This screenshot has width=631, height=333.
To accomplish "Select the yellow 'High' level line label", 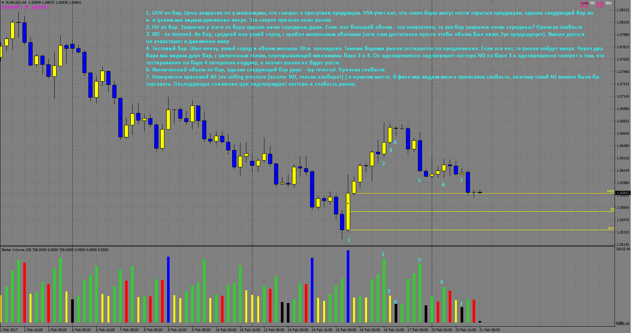I will [x=610, y=191].
